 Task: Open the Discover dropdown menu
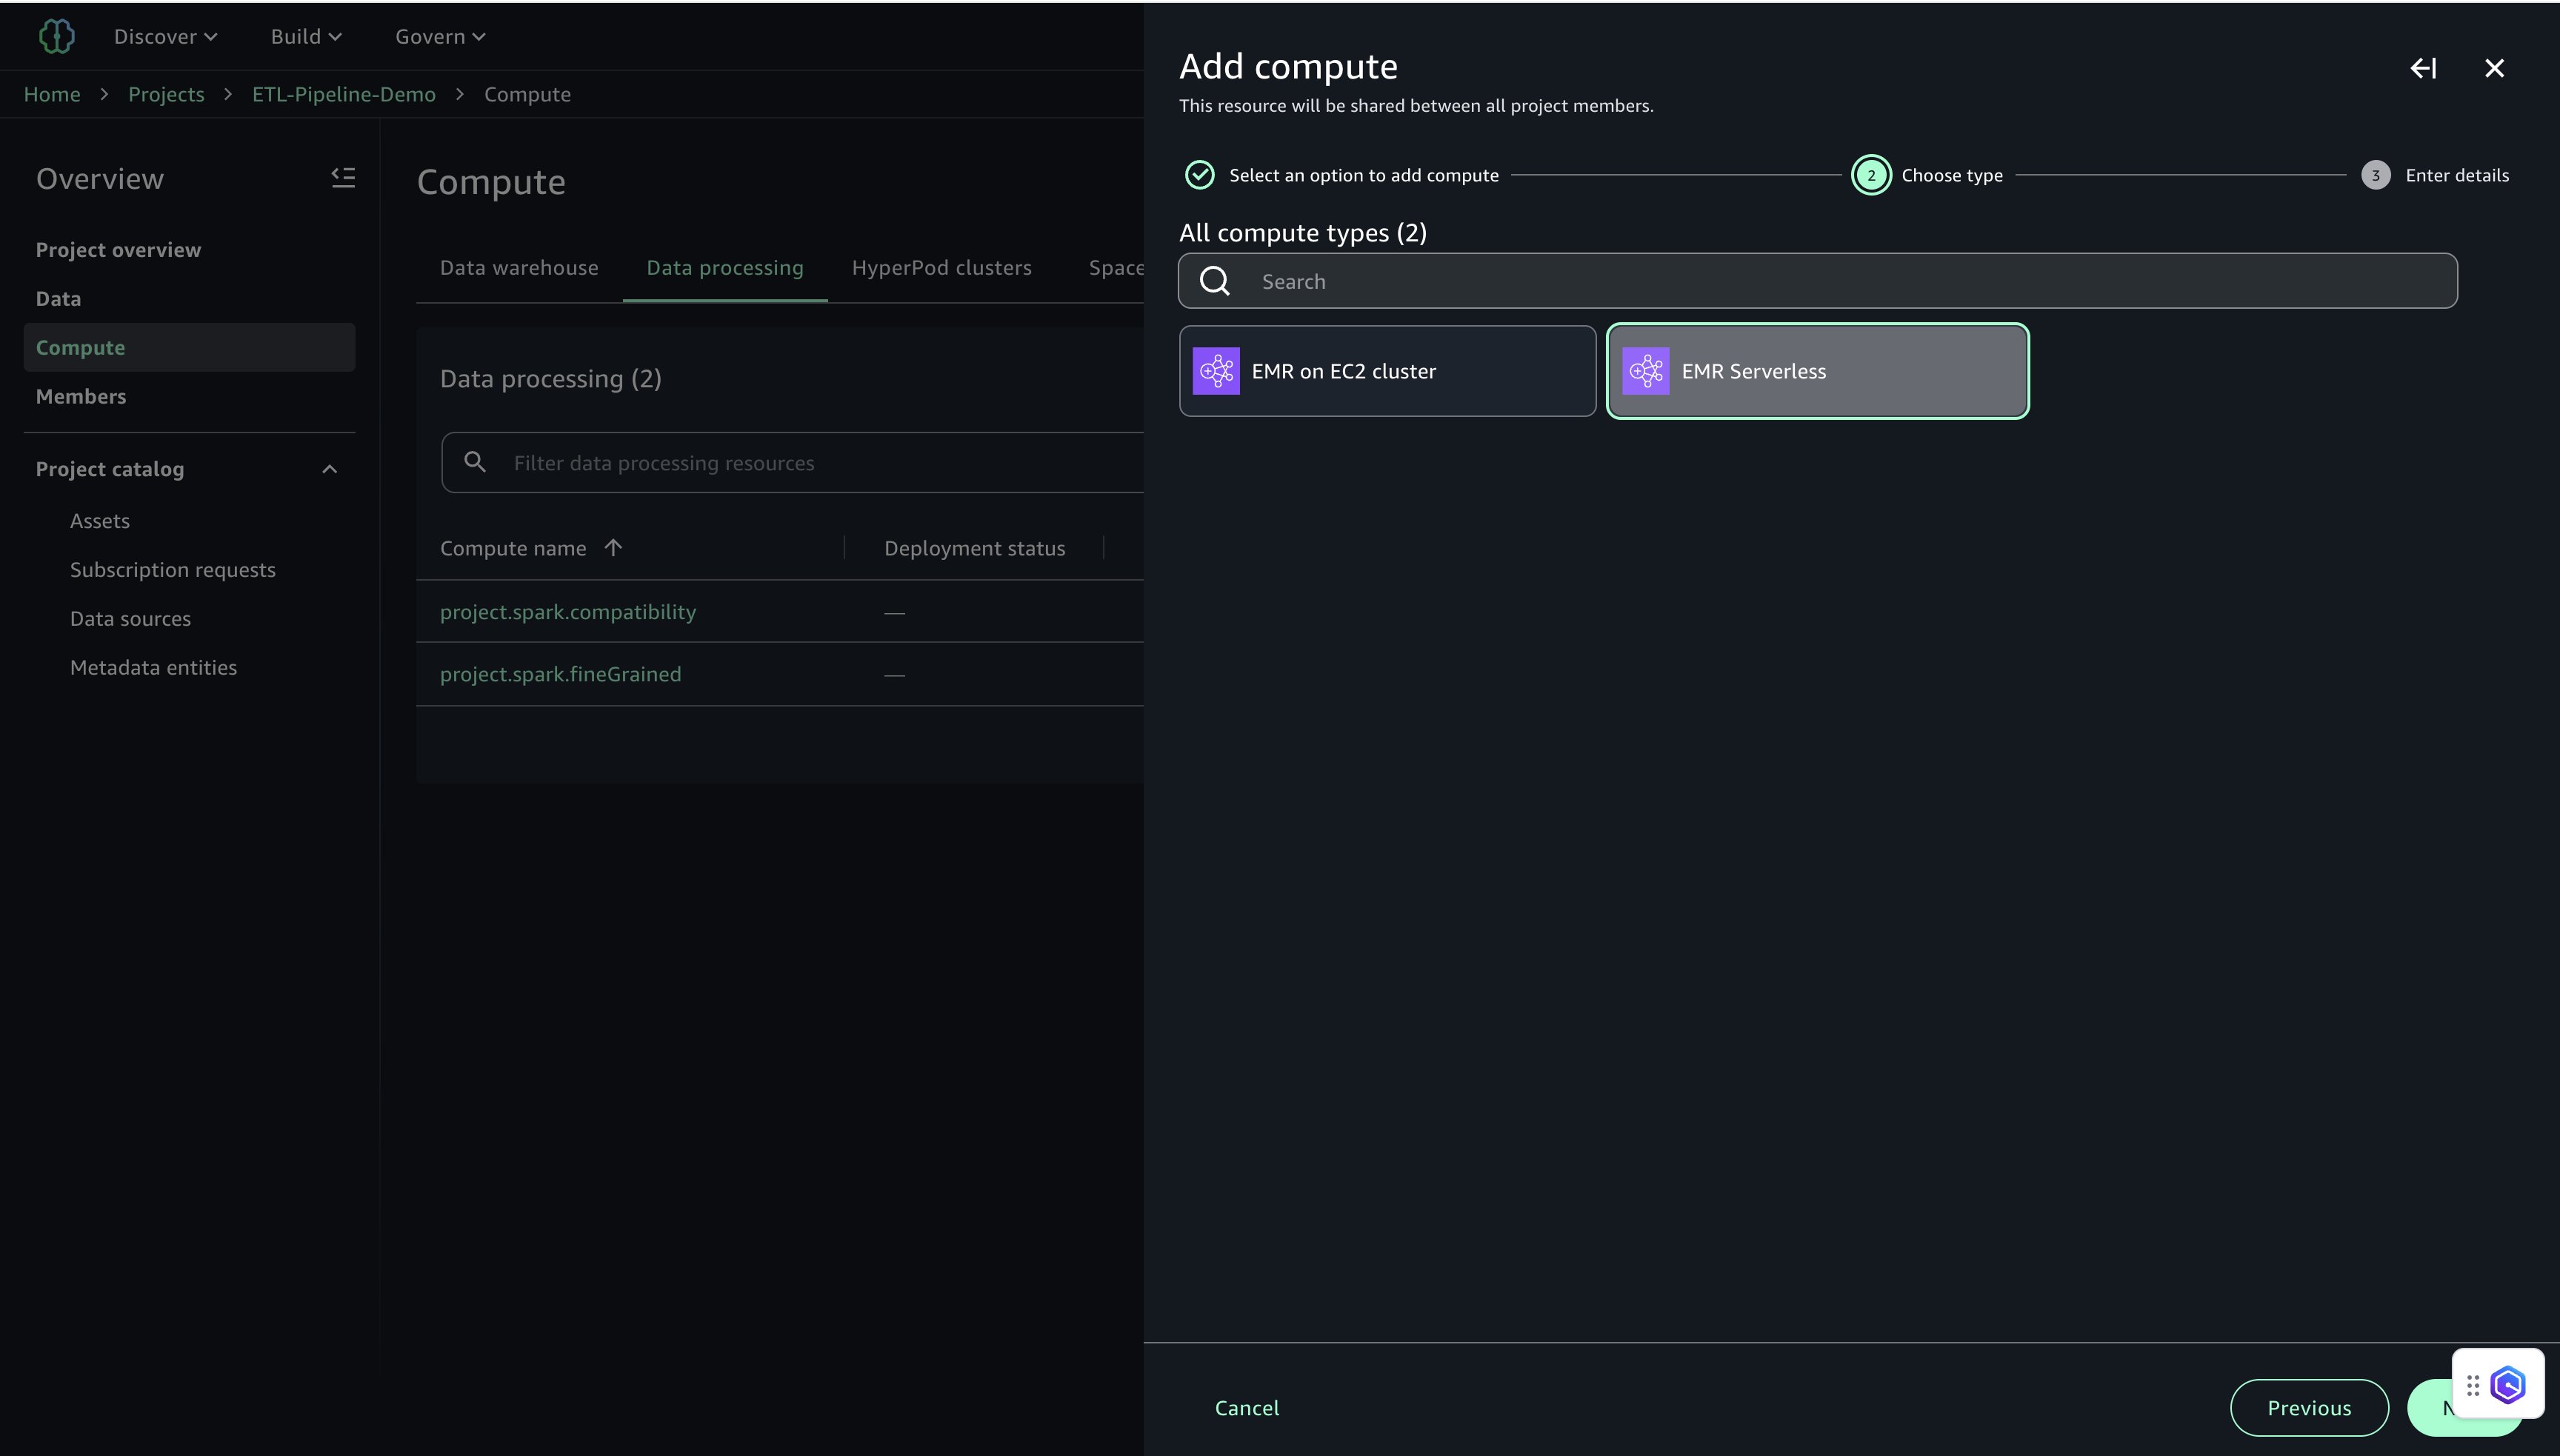pyautogui.click(x=165, y=37)
